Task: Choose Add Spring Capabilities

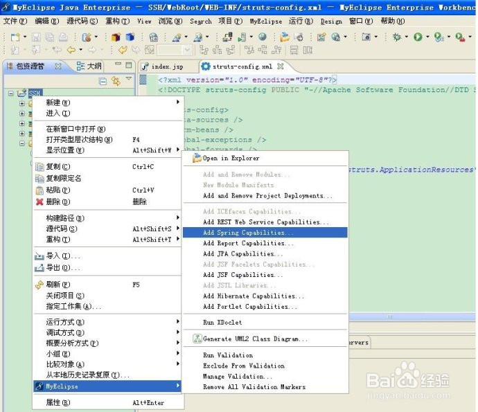Action: point(265,233)
